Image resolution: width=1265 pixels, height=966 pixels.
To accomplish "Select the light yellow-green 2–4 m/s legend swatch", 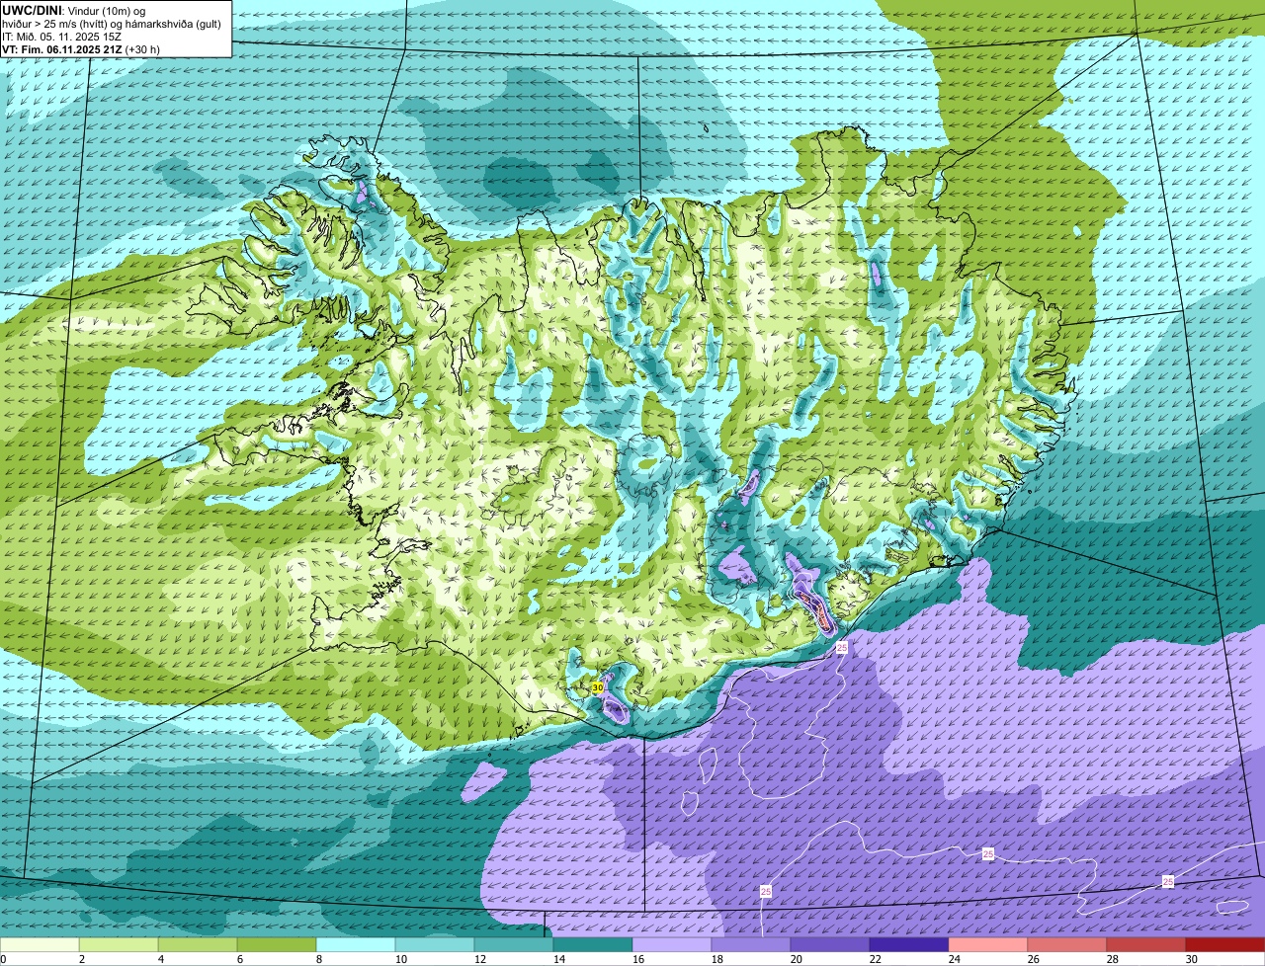I will (x=119, y=945).
